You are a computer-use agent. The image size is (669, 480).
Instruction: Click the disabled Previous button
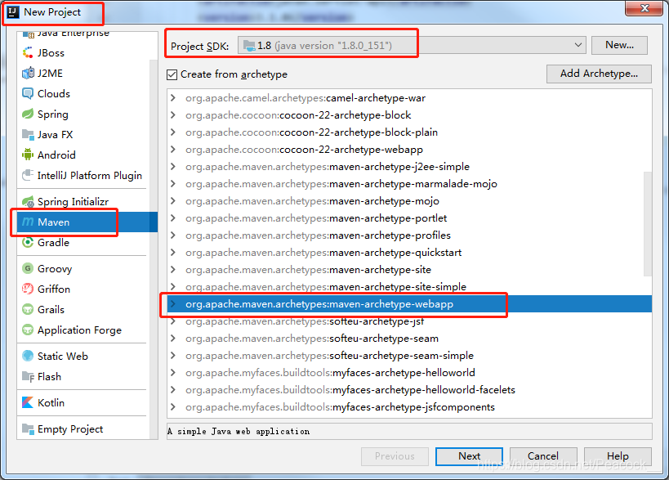tap(395, 456)
